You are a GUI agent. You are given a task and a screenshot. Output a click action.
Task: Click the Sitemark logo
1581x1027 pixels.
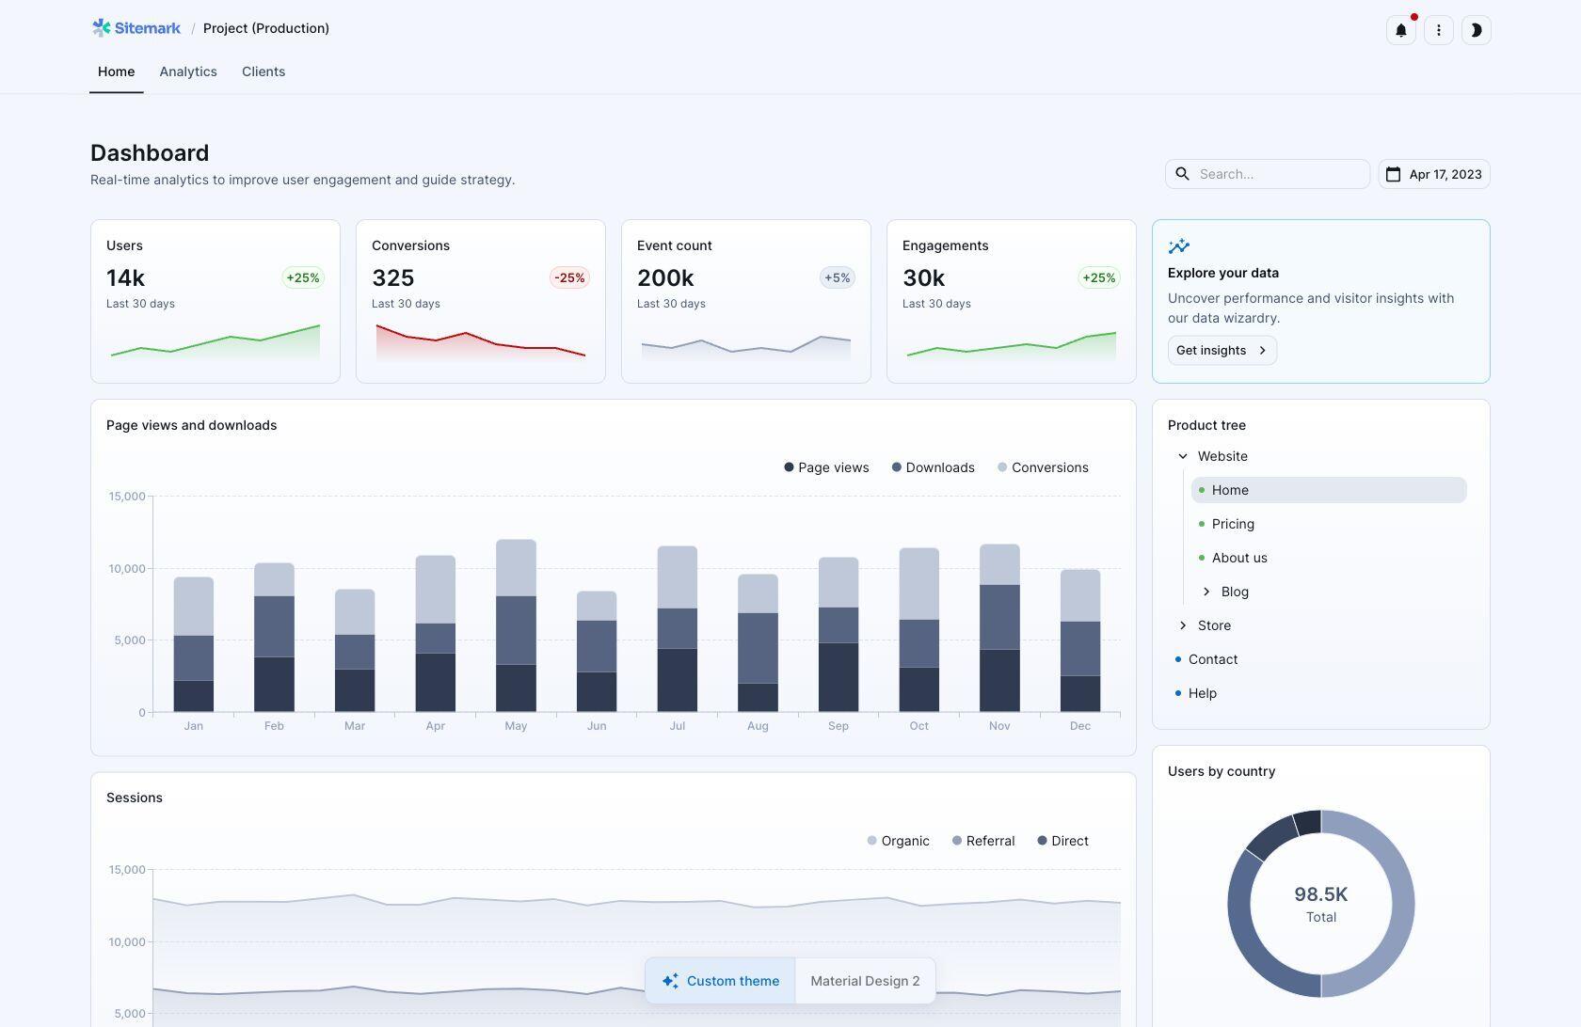(x=136, y=28)
